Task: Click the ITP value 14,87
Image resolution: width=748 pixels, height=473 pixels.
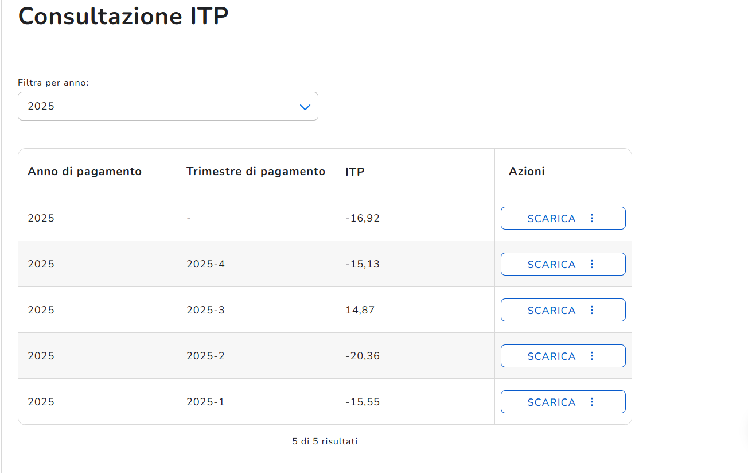Action: (360, 311)
